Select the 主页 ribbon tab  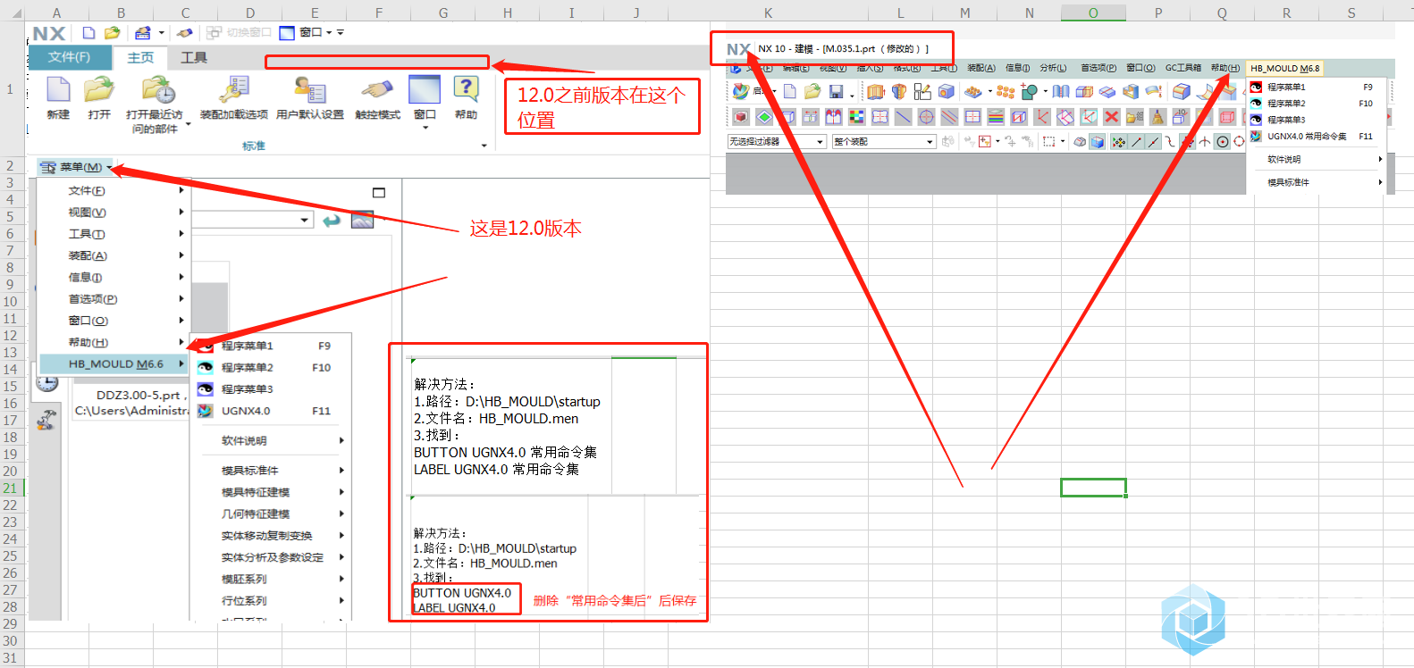tap(140, 57)
